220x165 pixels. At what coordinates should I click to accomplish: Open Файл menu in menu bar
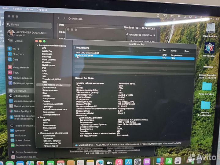(6, 8)
